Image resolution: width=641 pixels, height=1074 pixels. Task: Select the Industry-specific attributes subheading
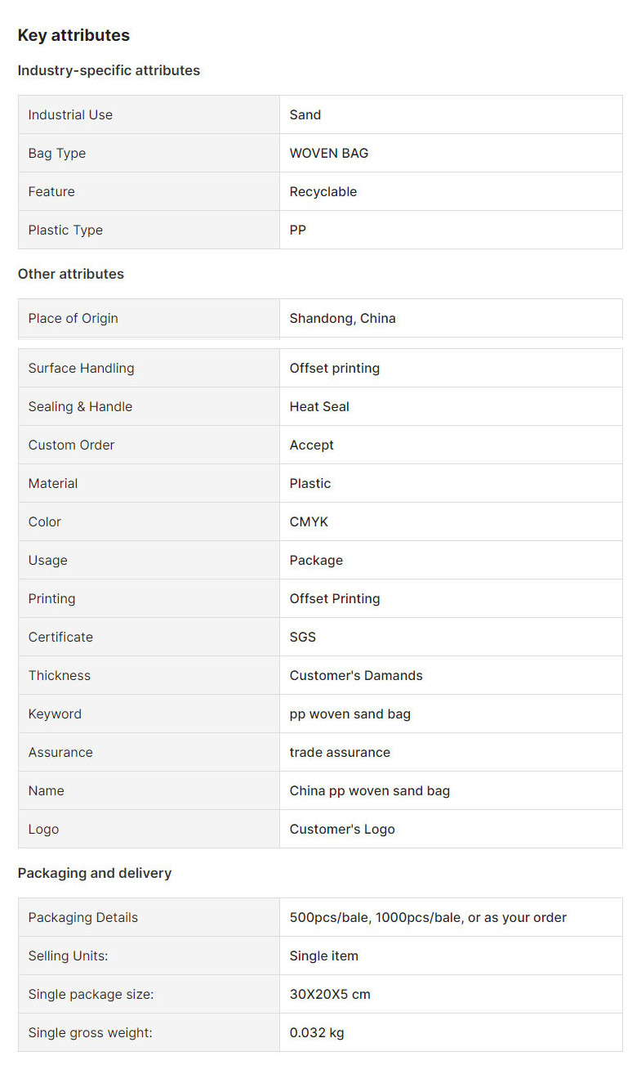109,70
